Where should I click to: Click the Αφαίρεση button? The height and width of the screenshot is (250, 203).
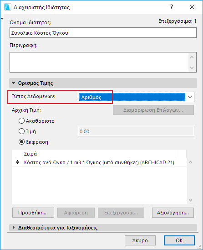coord(76,213)
